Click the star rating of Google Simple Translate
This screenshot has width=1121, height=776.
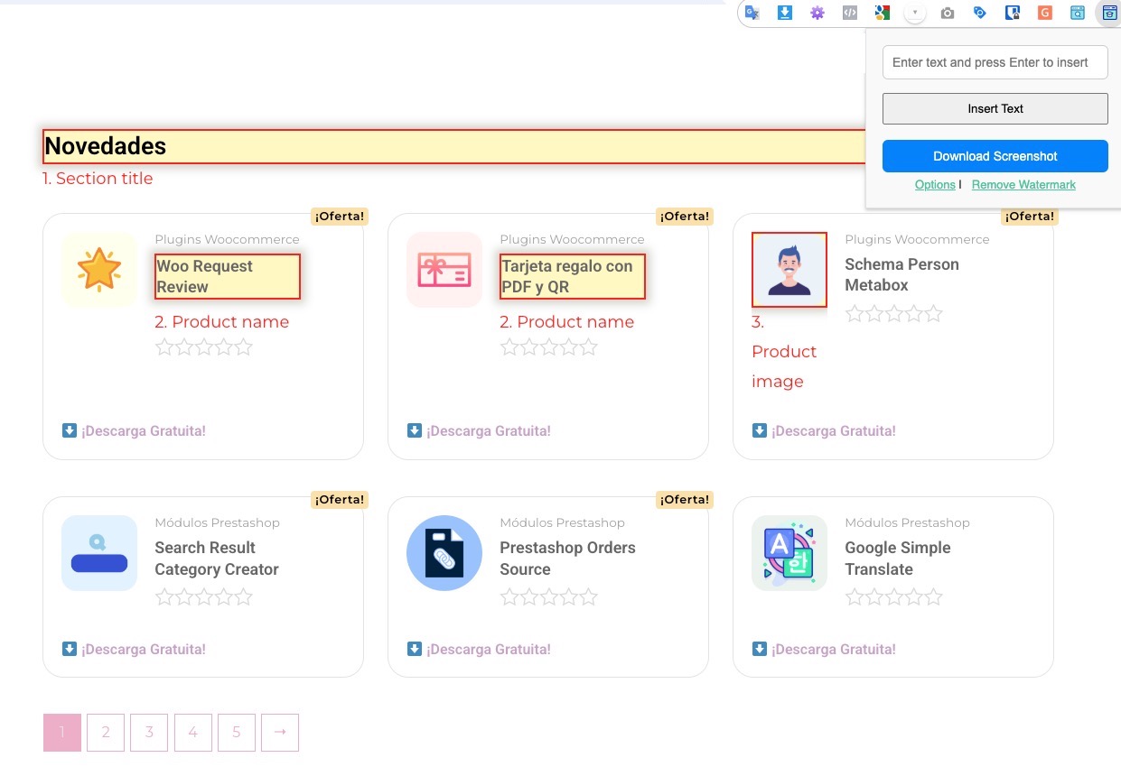[x=894, y=597]
